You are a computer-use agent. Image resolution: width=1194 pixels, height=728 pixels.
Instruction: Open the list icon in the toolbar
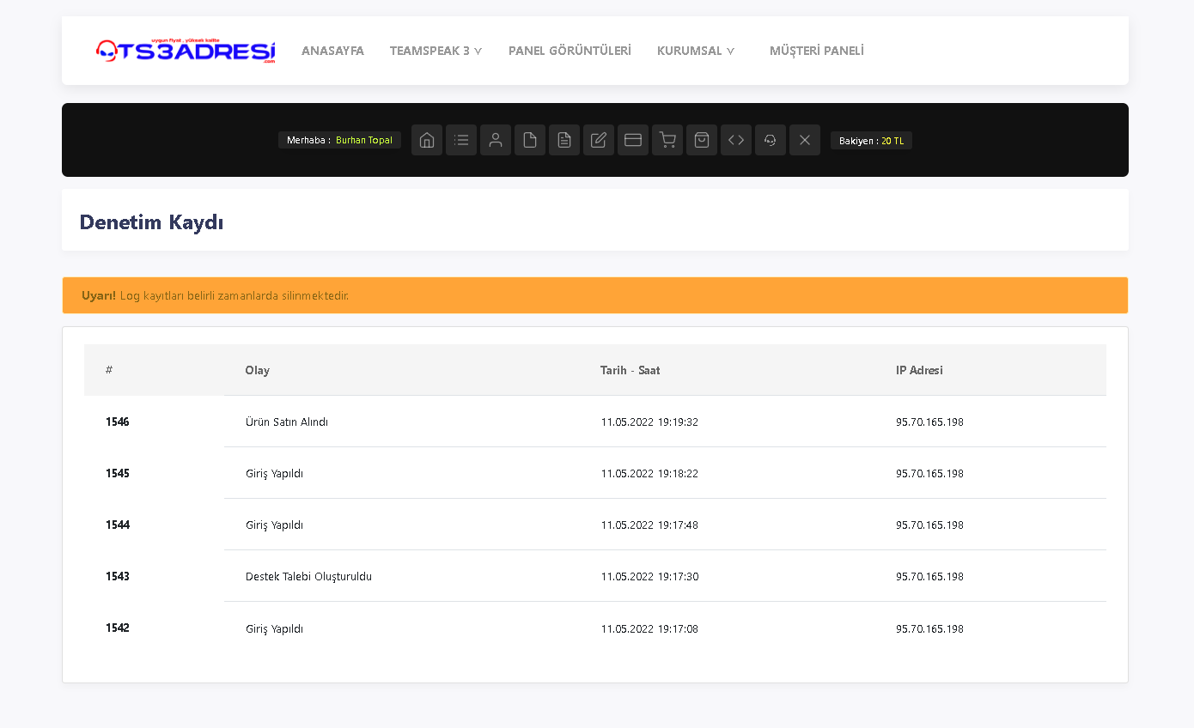(x=461, y=140)
